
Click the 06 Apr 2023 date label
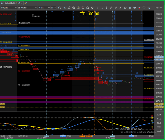[8, 138]
